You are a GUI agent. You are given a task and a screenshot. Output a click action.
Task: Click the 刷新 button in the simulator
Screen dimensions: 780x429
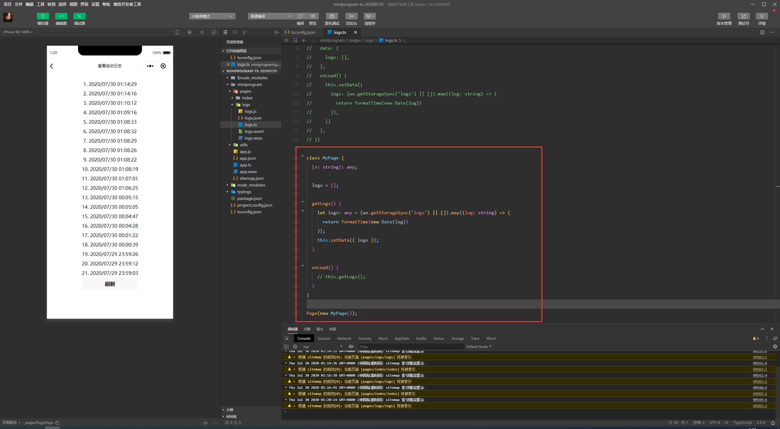[x=110, y=284]
